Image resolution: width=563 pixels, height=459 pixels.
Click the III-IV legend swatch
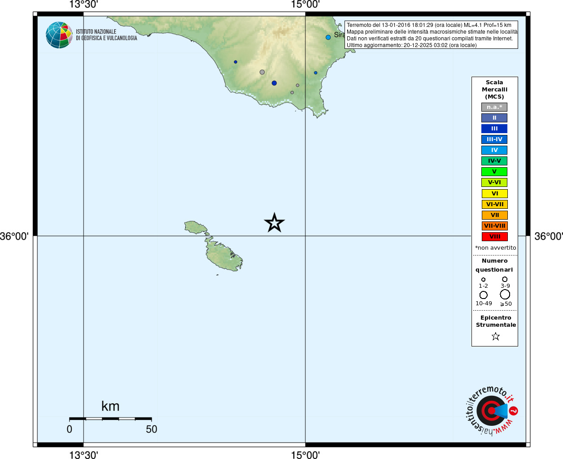(494, 139)
